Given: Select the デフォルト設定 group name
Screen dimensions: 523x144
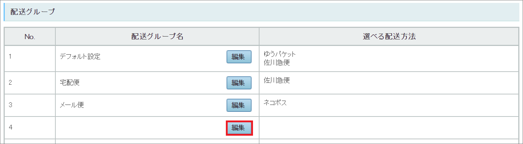Looking at the screenshot, I should pyautogui.click(x=80, y=57).
